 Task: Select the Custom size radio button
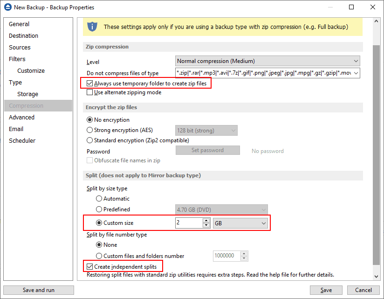99,223
